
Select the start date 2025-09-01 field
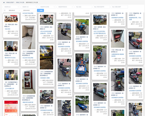(x=12, y=11)
